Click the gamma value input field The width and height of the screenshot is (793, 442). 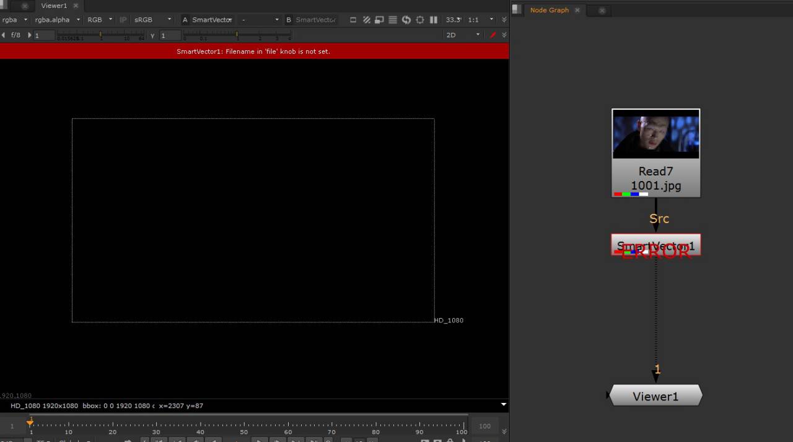tap(170, 35)
